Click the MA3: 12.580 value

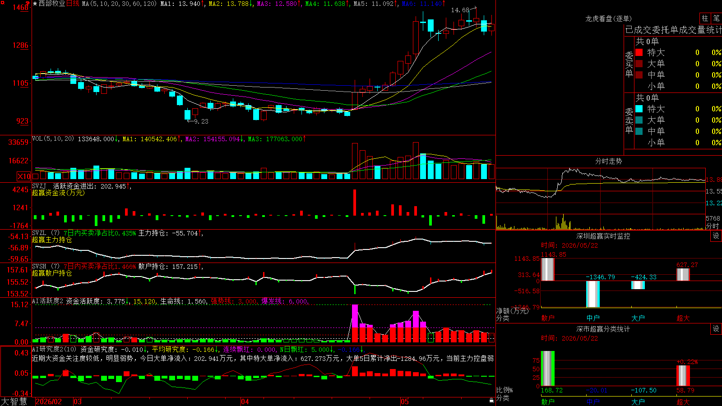(x=278, y=4)
